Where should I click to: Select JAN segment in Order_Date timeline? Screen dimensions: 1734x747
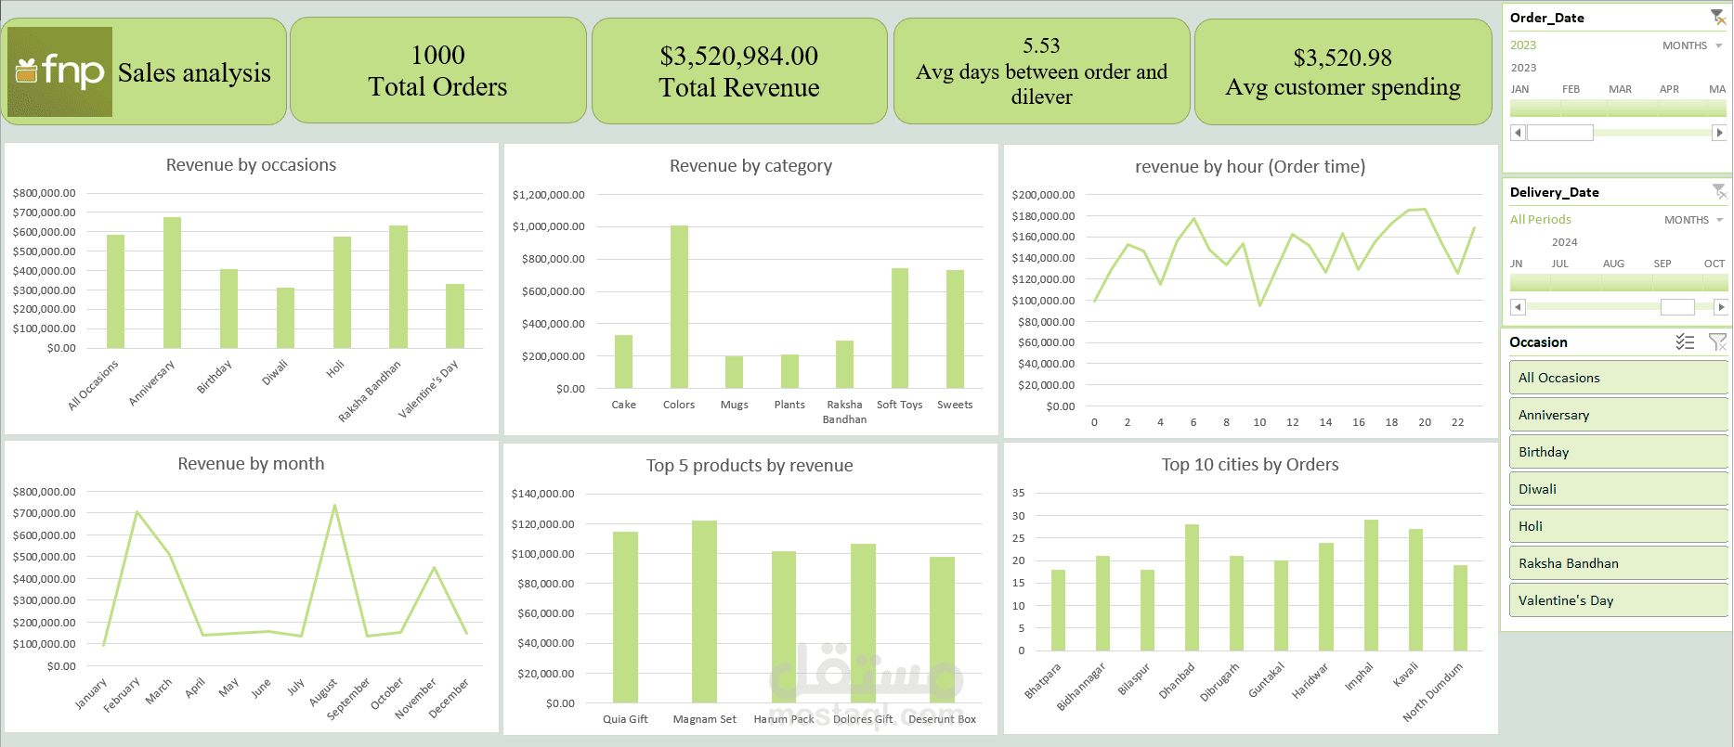1535,108
